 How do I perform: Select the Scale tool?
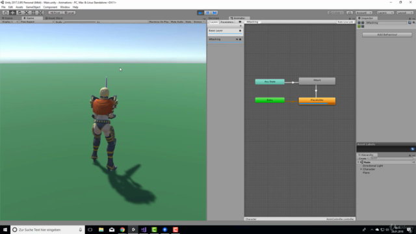pyautogui.click(x=27, y=13)
